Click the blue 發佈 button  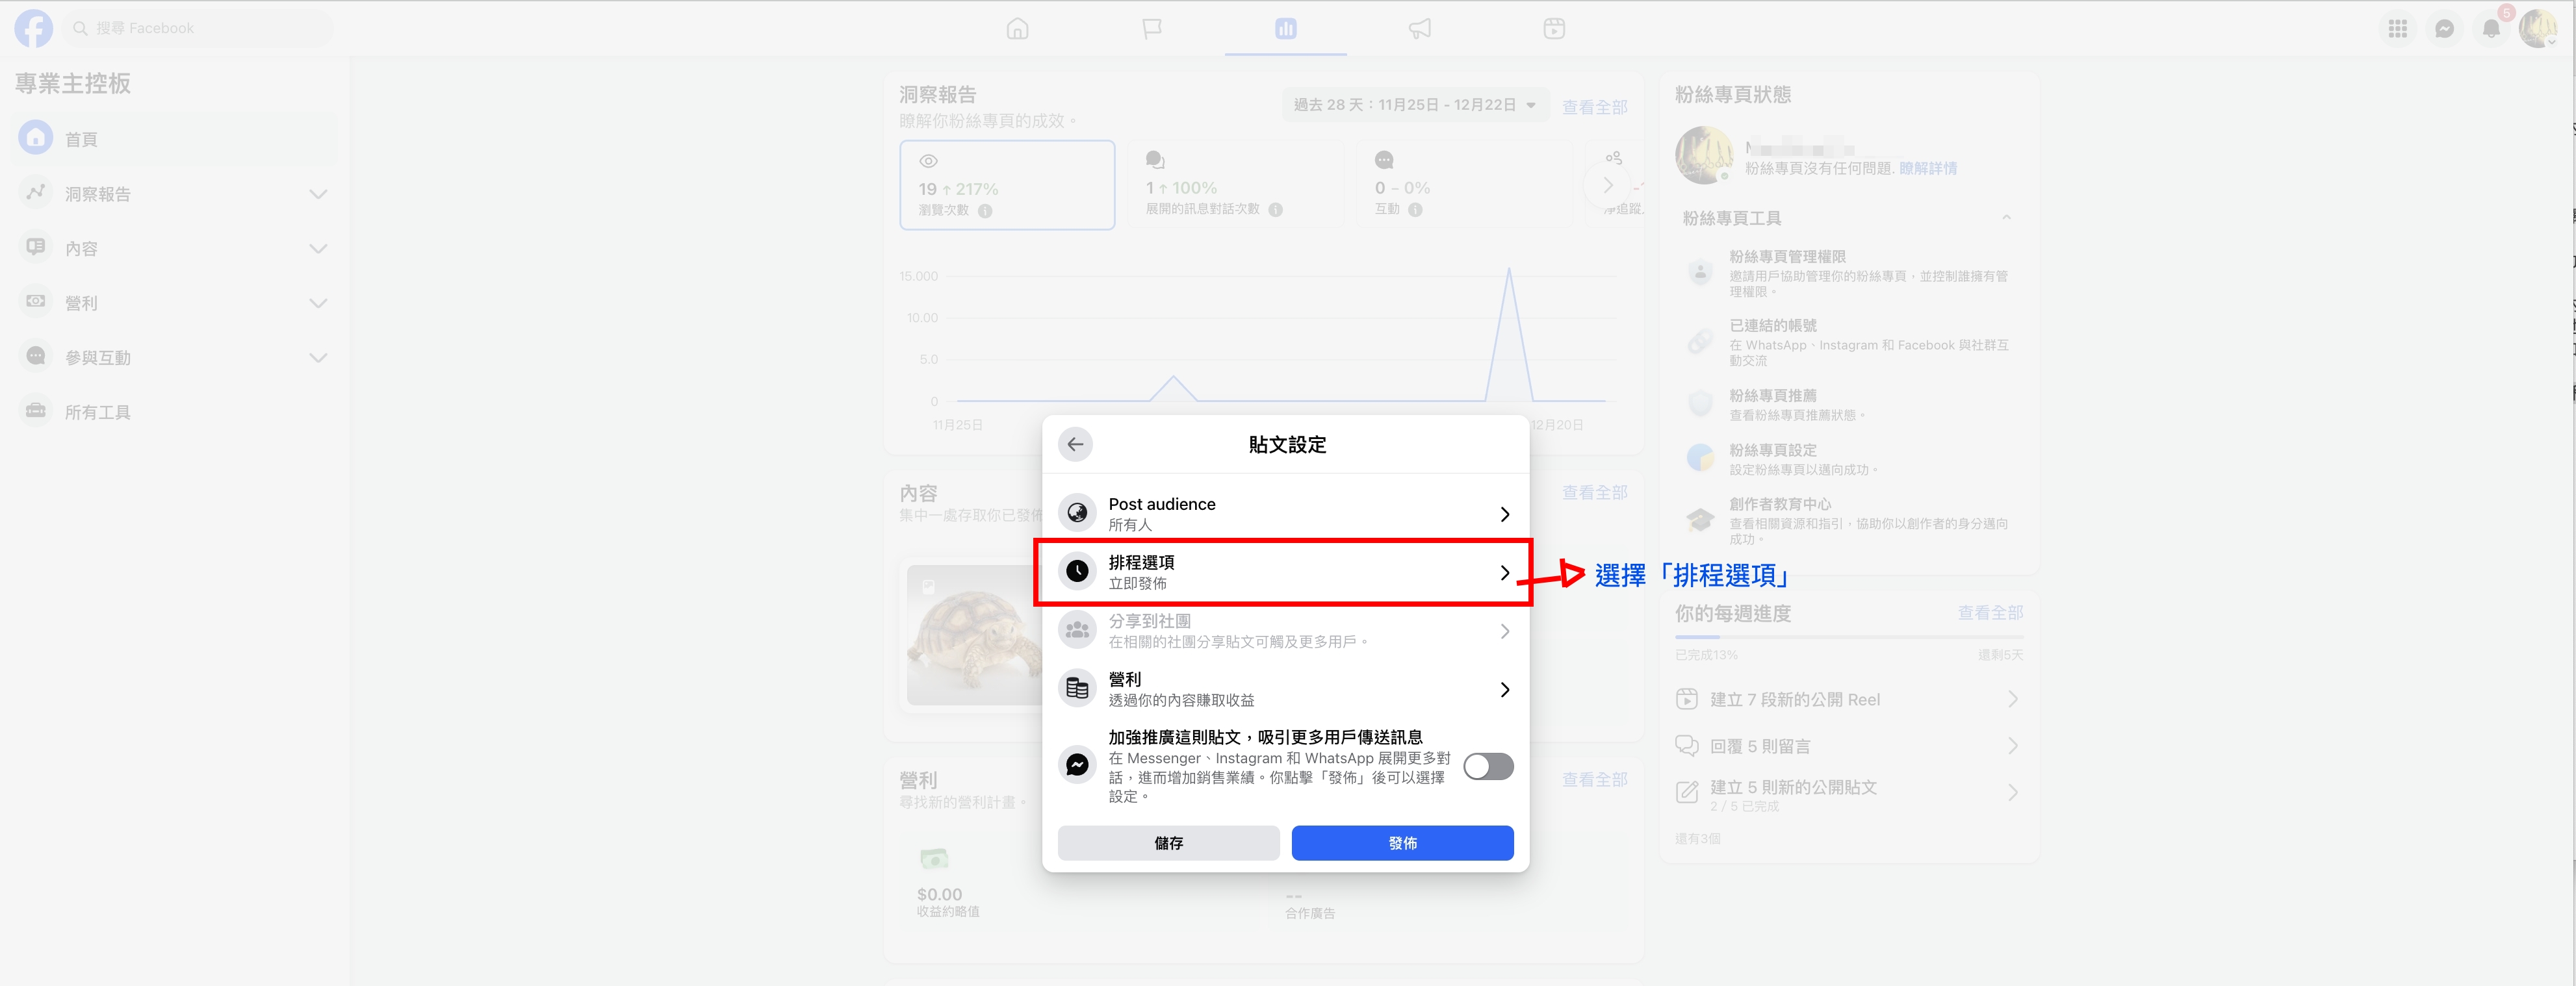(x=1402, y=843)
